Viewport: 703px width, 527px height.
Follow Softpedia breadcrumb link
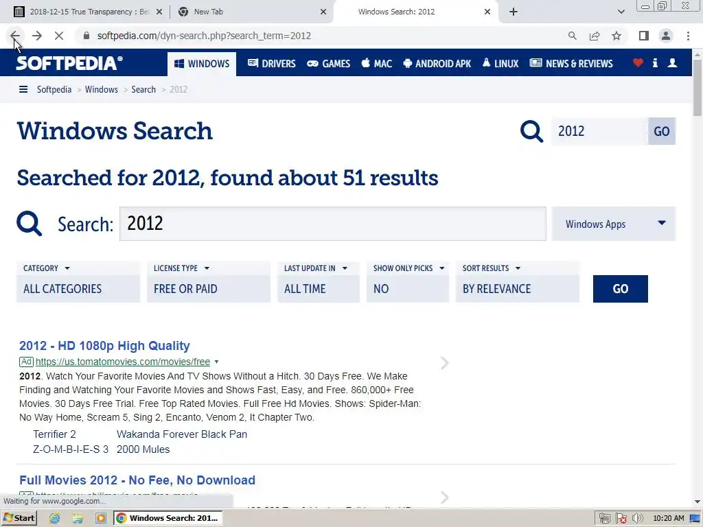[54, 89]
